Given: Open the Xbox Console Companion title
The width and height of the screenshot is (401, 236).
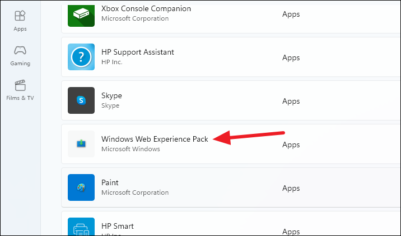Looking at the screenshot, I should (x=146, y=9).
